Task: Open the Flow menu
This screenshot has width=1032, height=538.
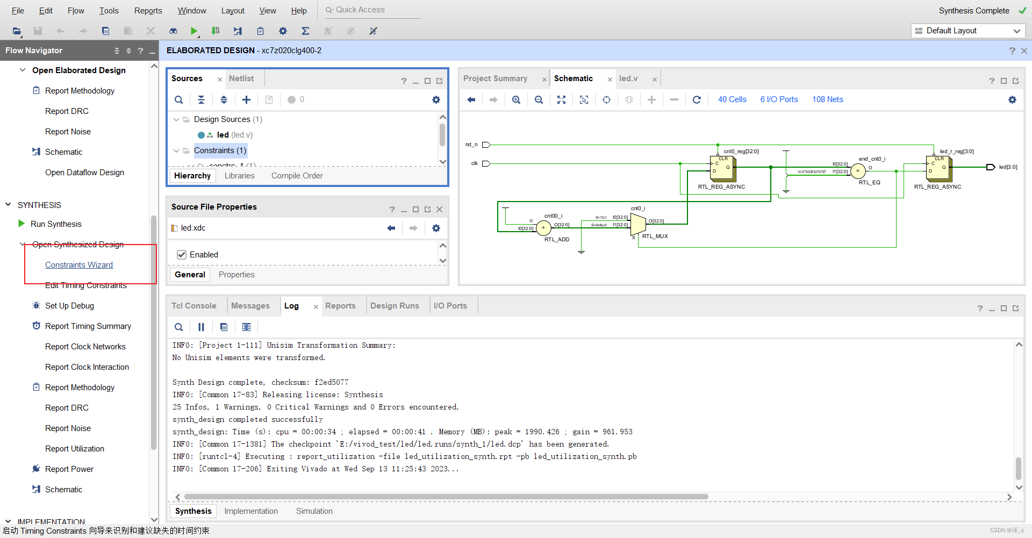Action: pos(76,11)
